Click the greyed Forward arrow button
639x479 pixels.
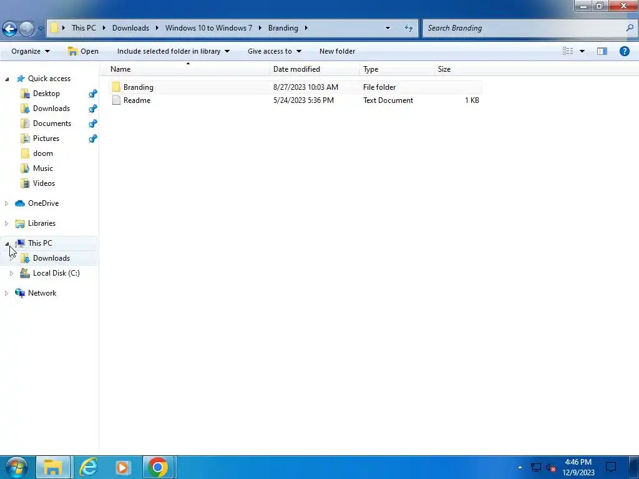pyautogui.click(x=27, y=29)
